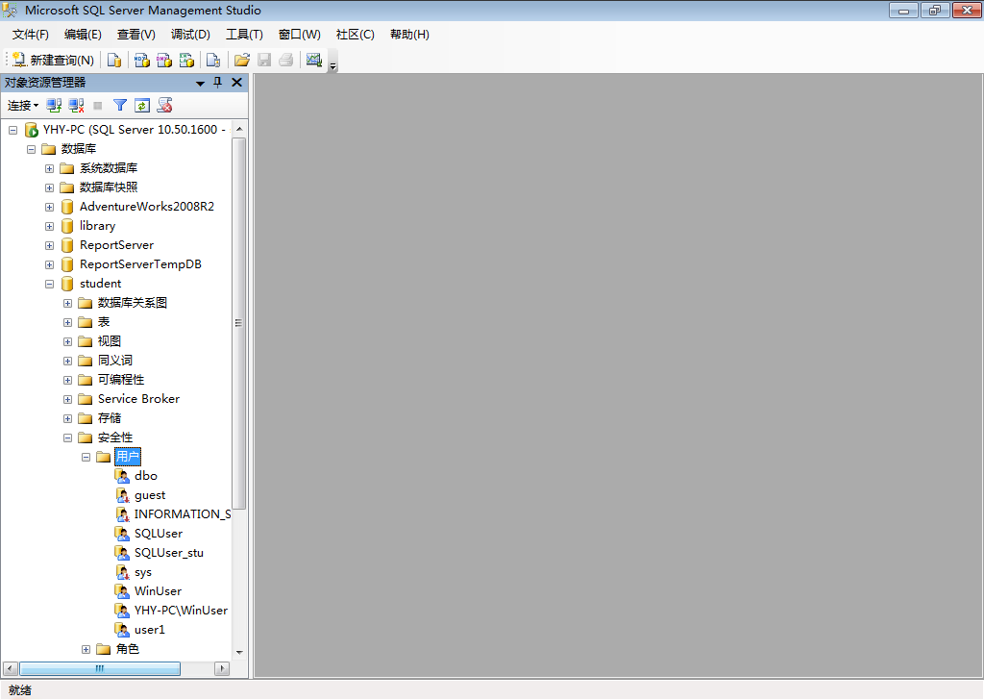Open the 帮助(H) menu

click(409, 35)
